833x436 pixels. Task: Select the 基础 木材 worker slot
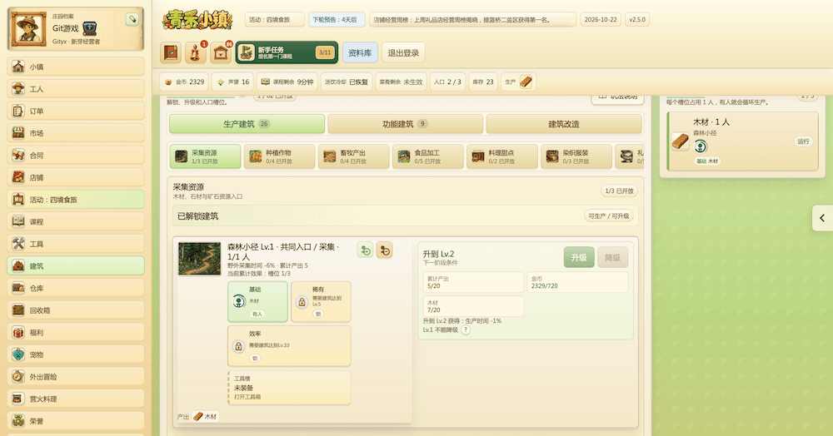pos(257,301)
